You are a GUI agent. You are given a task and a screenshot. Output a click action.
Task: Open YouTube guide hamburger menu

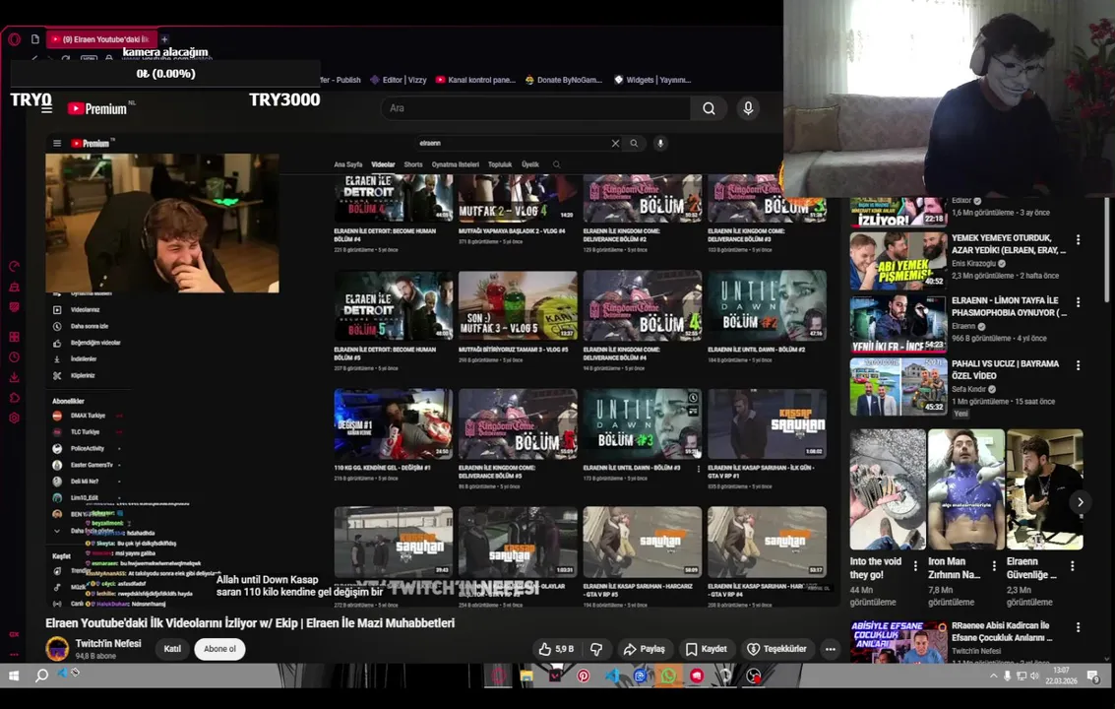point(47,109)
